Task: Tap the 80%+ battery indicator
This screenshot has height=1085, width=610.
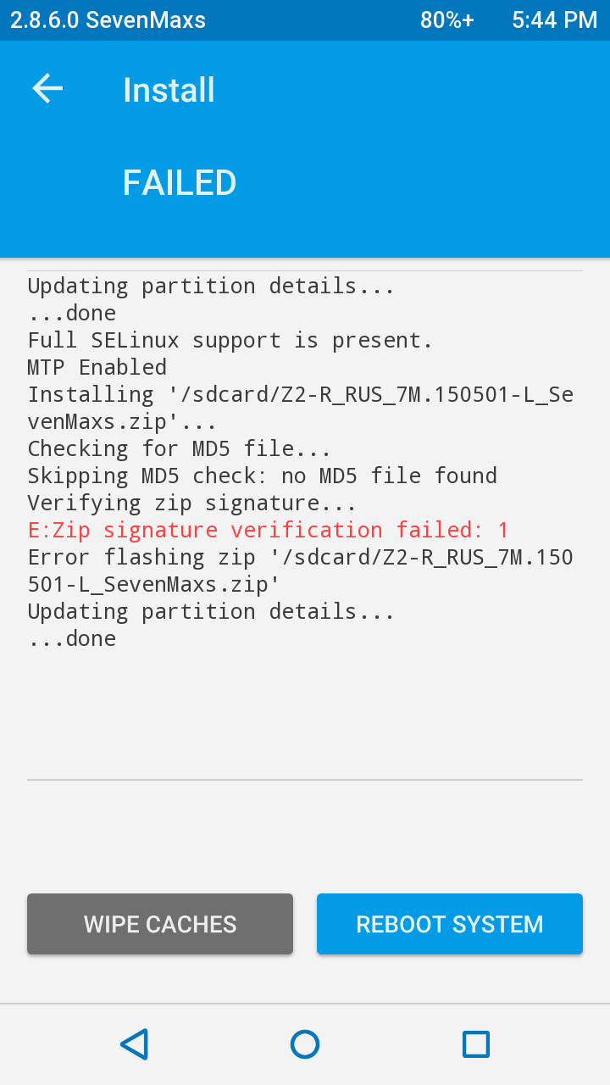Action: coord(447,20)
